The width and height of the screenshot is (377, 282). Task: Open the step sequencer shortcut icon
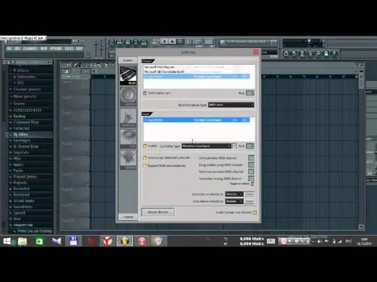(120, 43)
